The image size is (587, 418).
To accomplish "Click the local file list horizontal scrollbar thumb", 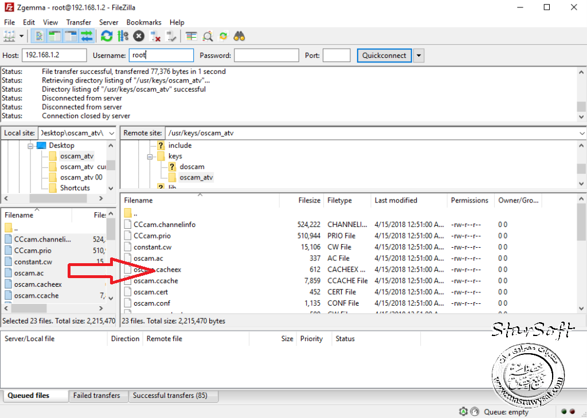I will point(29,308).
